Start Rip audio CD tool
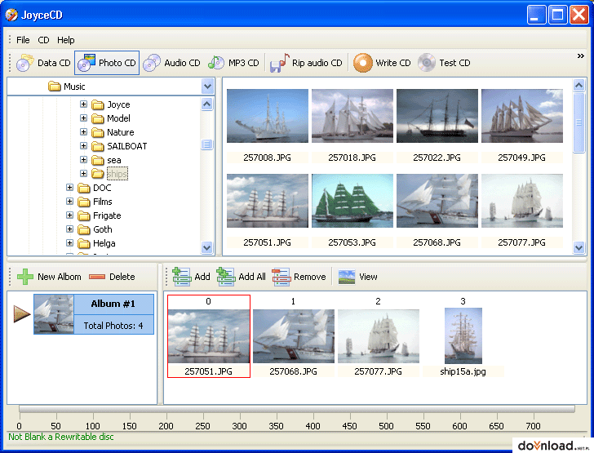594x453 pixels. (x=306, y=63)
